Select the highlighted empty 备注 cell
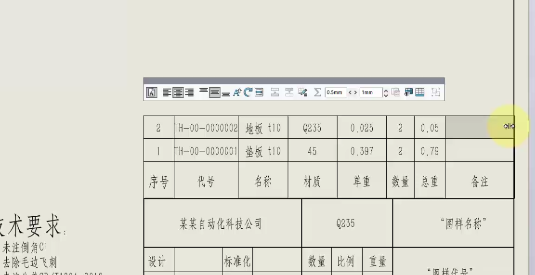The width and height of the screenshot is (535, 275). tap(480, 127)
